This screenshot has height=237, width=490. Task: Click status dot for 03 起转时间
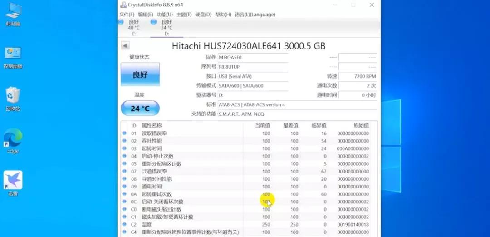point(124,148)
